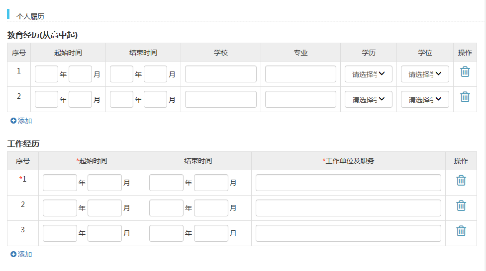Viewport: 486px width, 271px height.
Task: Click start year field in work row 1
Action: 60,183
